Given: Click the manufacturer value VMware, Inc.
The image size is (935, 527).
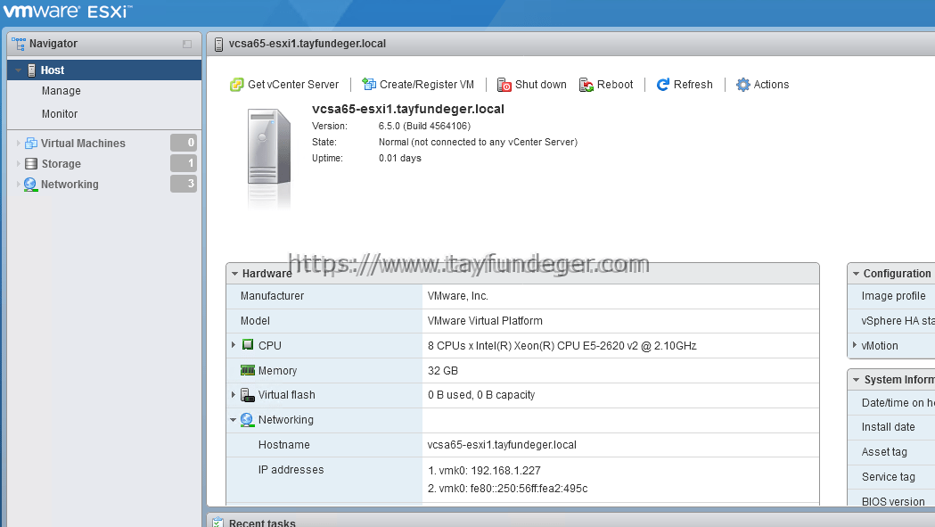Looking at the screenshot, I should coord(458,296).
